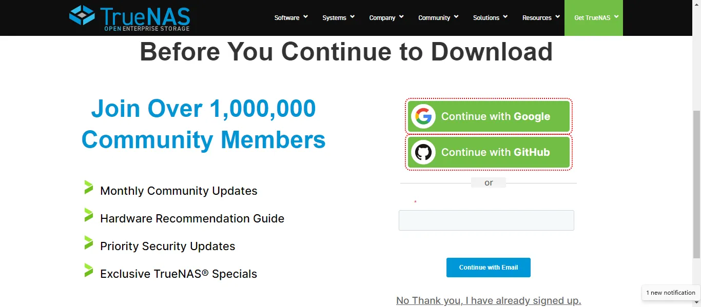Expand the Systems dropdown chevron
Screen dimensions: 701x307
pos(352,17)
